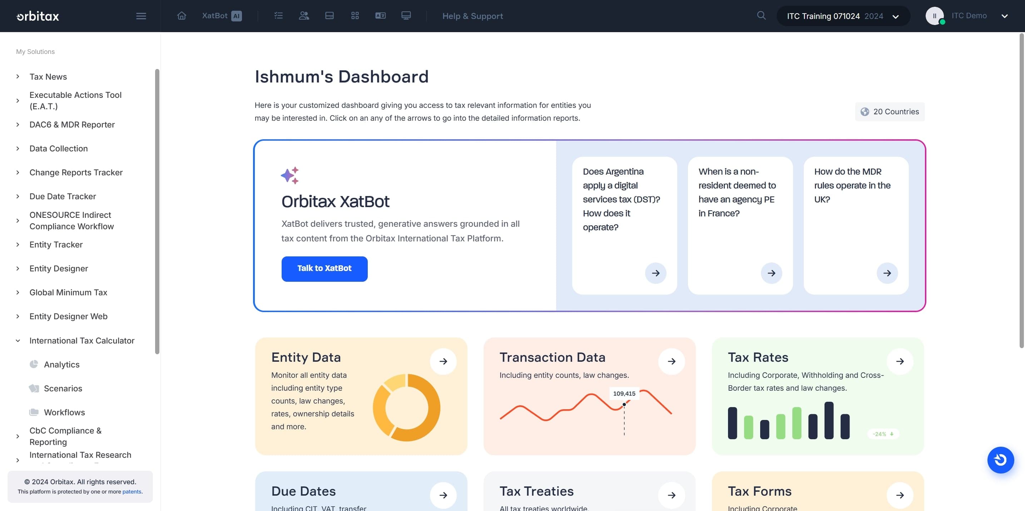Open UK MDR rules question arrow

coord(887,273)
